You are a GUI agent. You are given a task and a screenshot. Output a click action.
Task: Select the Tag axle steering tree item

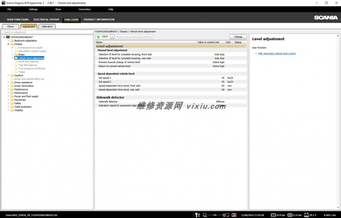tap(28, 65)
